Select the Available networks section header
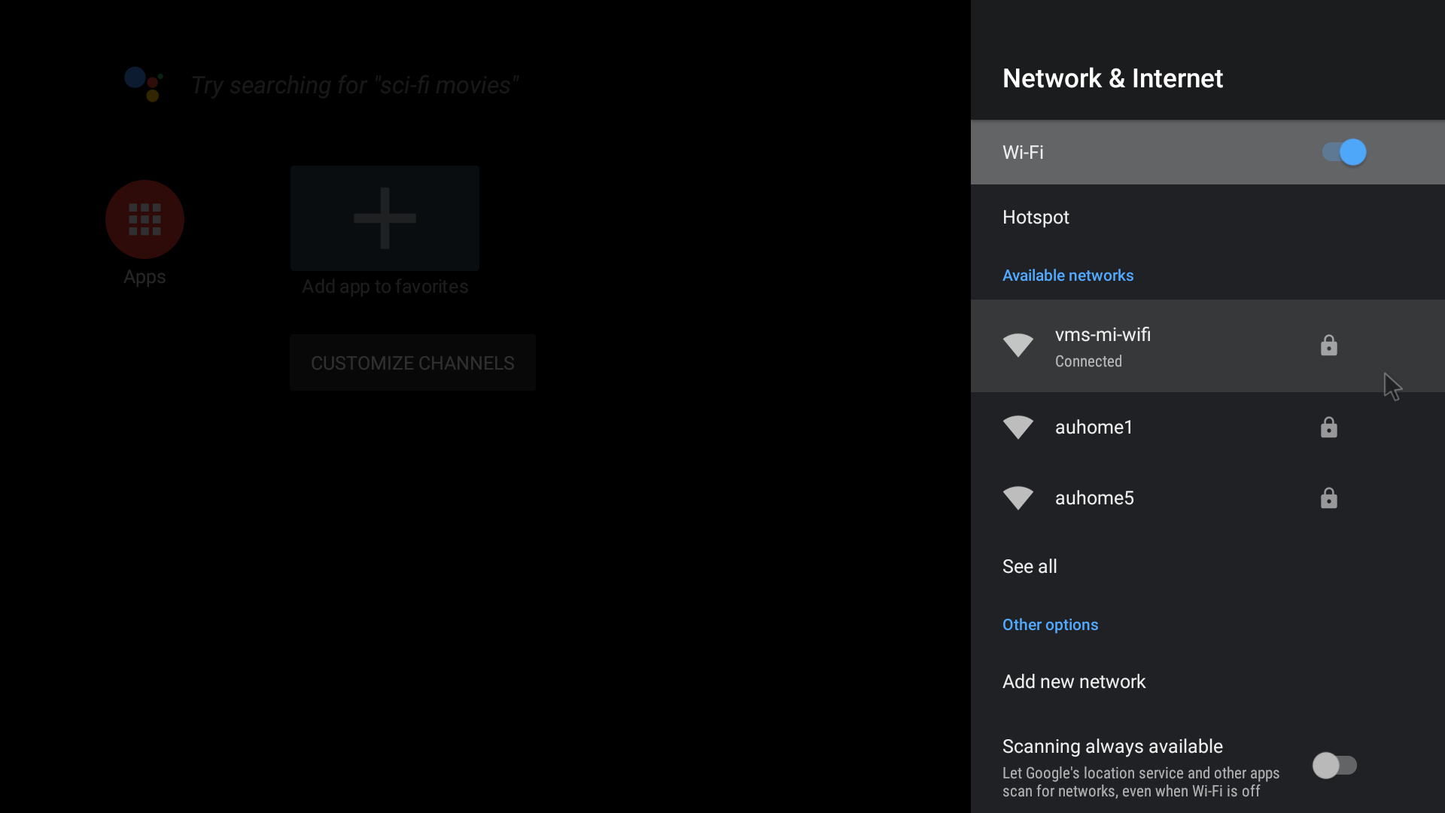1445x813 pixels. coord(1068,275)
